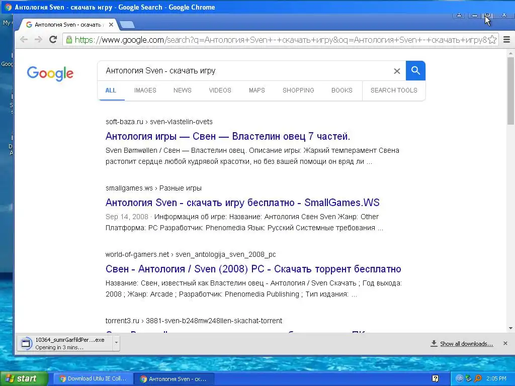
Task: Close the Антология Sven browser tab
Action: click(111, 25)
